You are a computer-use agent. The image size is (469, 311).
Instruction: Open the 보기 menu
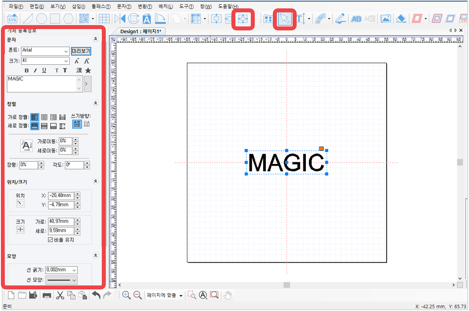[58, 6]
